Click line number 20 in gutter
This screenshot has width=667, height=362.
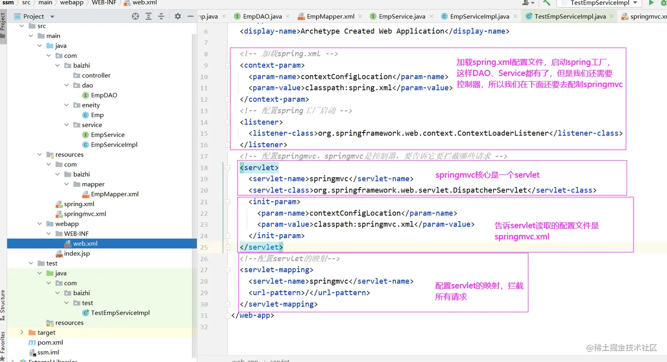(x=204, y=190)
